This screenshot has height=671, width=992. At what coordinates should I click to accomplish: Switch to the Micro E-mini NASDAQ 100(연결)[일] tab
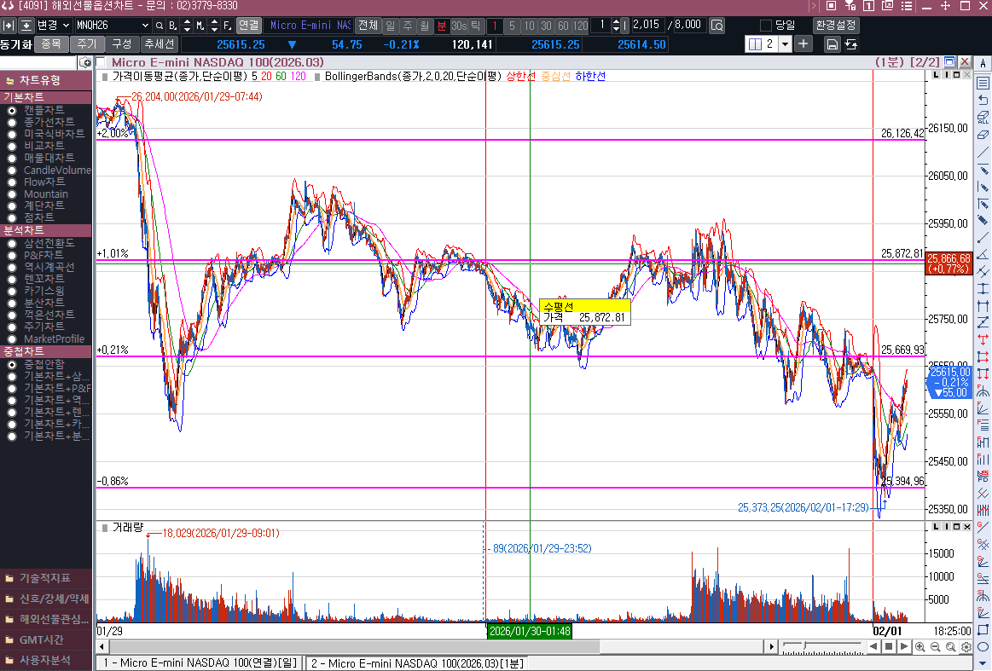tap(200, 662)
